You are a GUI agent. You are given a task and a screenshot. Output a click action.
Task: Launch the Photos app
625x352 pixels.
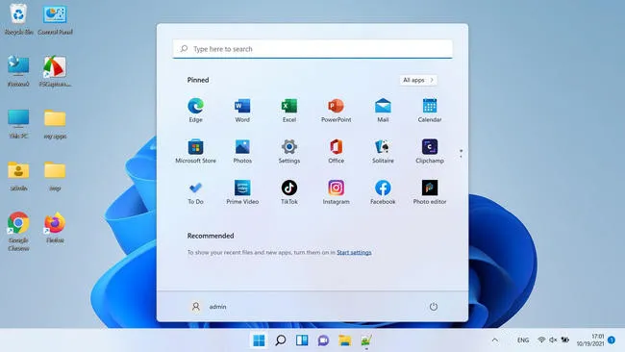pyautogui.click(x=242, y=151)
